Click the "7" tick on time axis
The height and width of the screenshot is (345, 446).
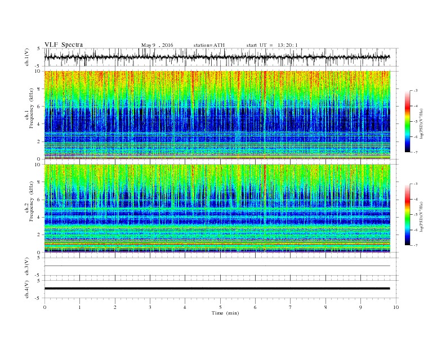291,307
